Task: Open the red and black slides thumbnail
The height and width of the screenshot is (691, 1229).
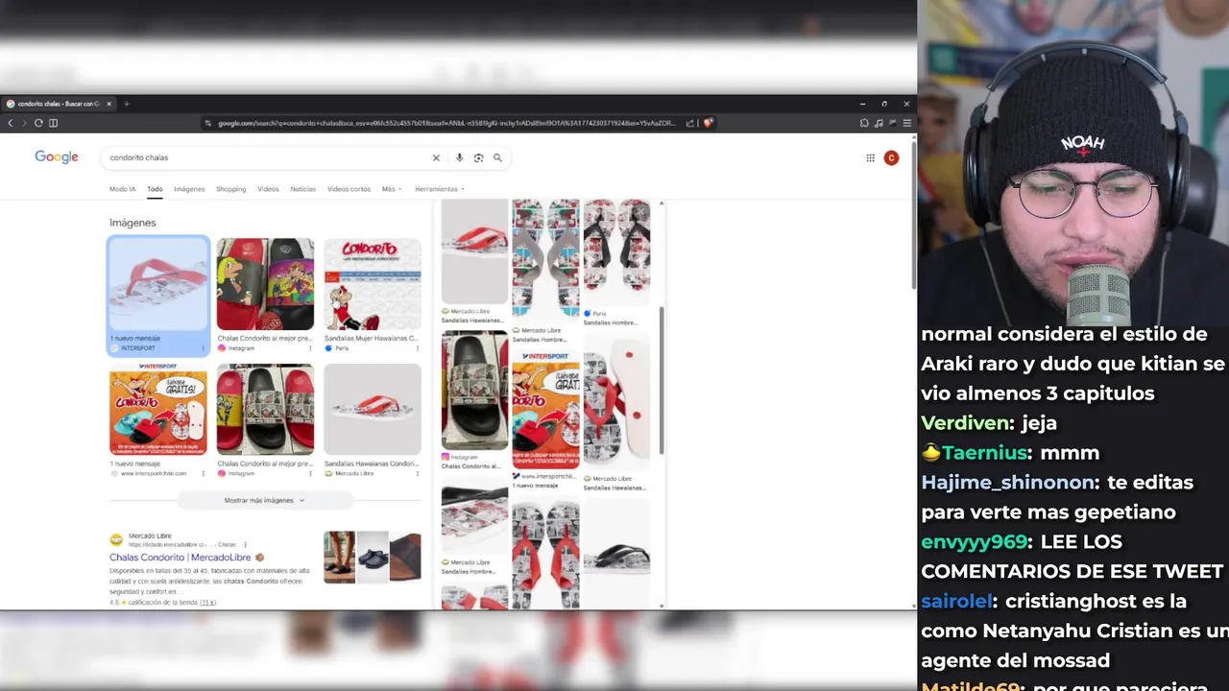Action: coord(265,409)
